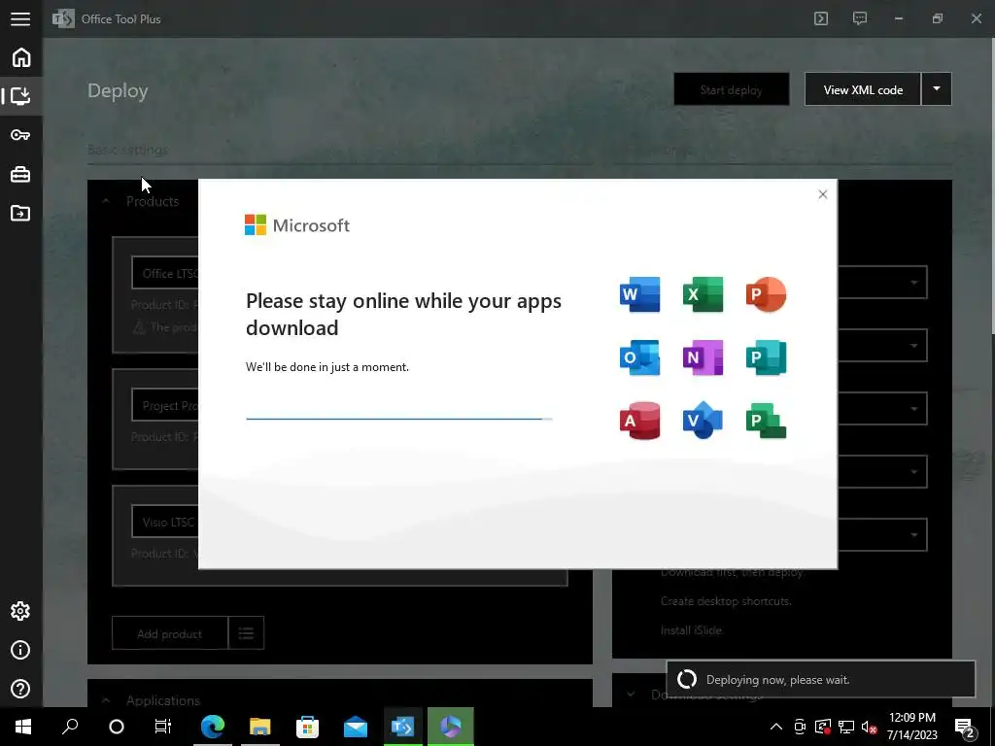Select the Visio LTSC product field

tap(165, 522)
